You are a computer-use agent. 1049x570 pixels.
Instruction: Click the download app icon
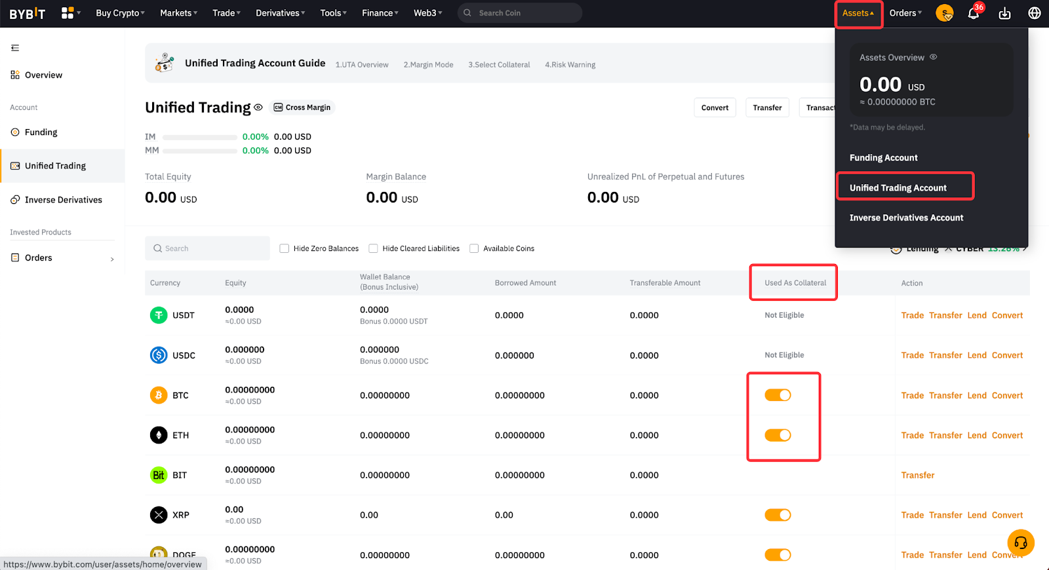(x=1004, y=13)
